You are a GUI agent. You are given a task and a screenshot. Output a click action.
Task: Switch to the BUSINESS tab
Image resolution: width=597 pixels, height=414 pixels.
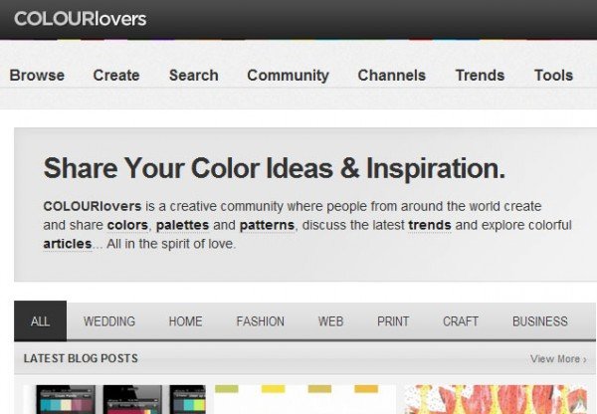coord(540,321)
